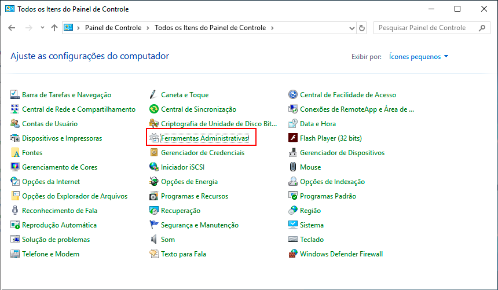Click the Control Panel icon in address bar
498x290 pixels.
click(68, 28)
